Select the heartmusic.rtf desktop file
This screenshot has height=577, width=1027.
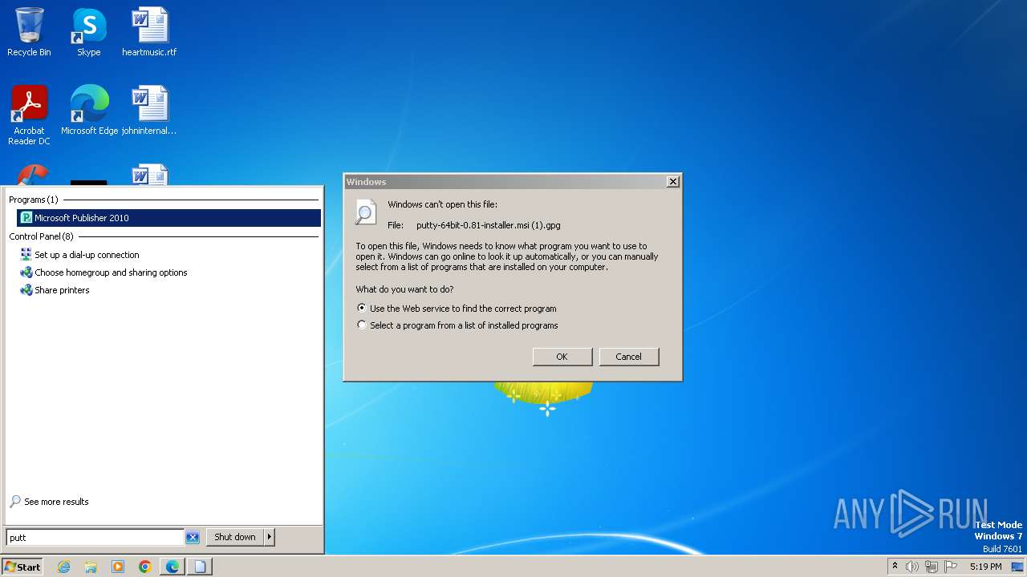click(x=149, y=32)
